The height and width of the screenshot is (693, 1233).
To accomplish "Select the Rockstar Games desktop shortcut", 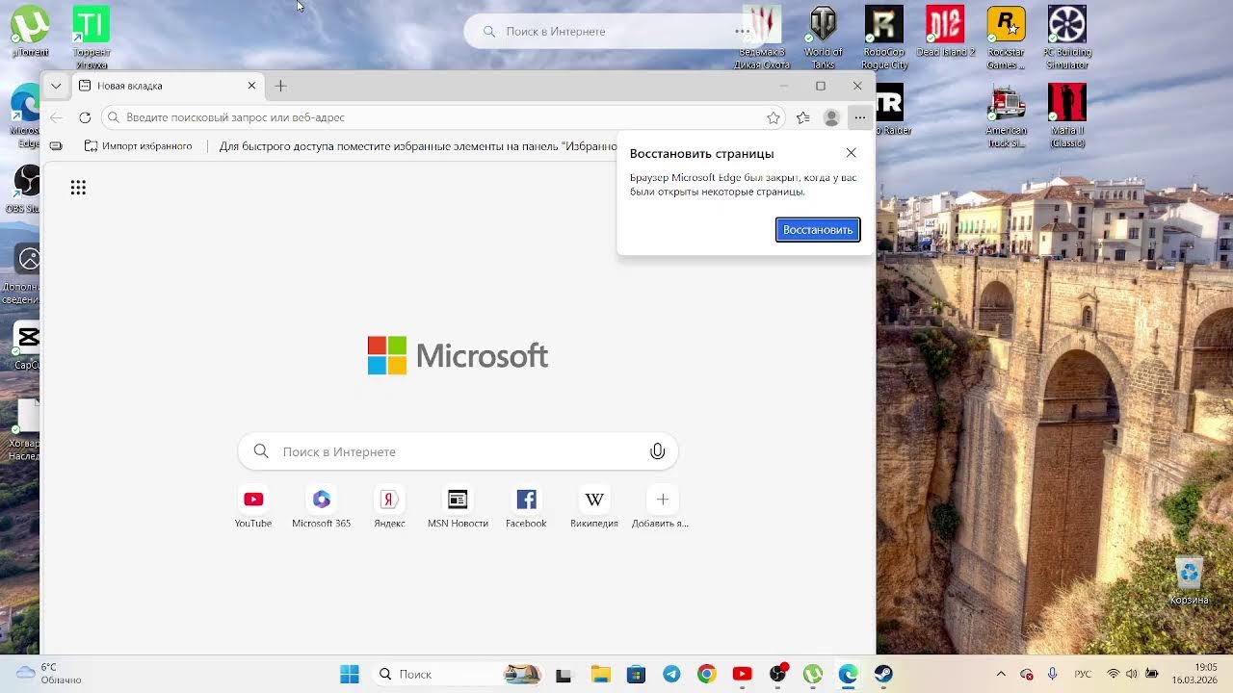I will click(x=1006, y=38).
